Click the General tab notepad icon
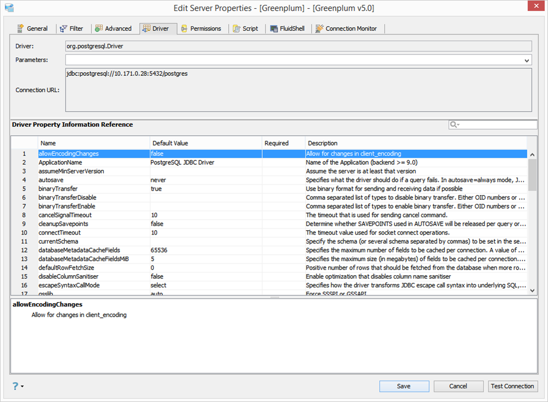Screen dimensions: 548x402 [21, 28]
